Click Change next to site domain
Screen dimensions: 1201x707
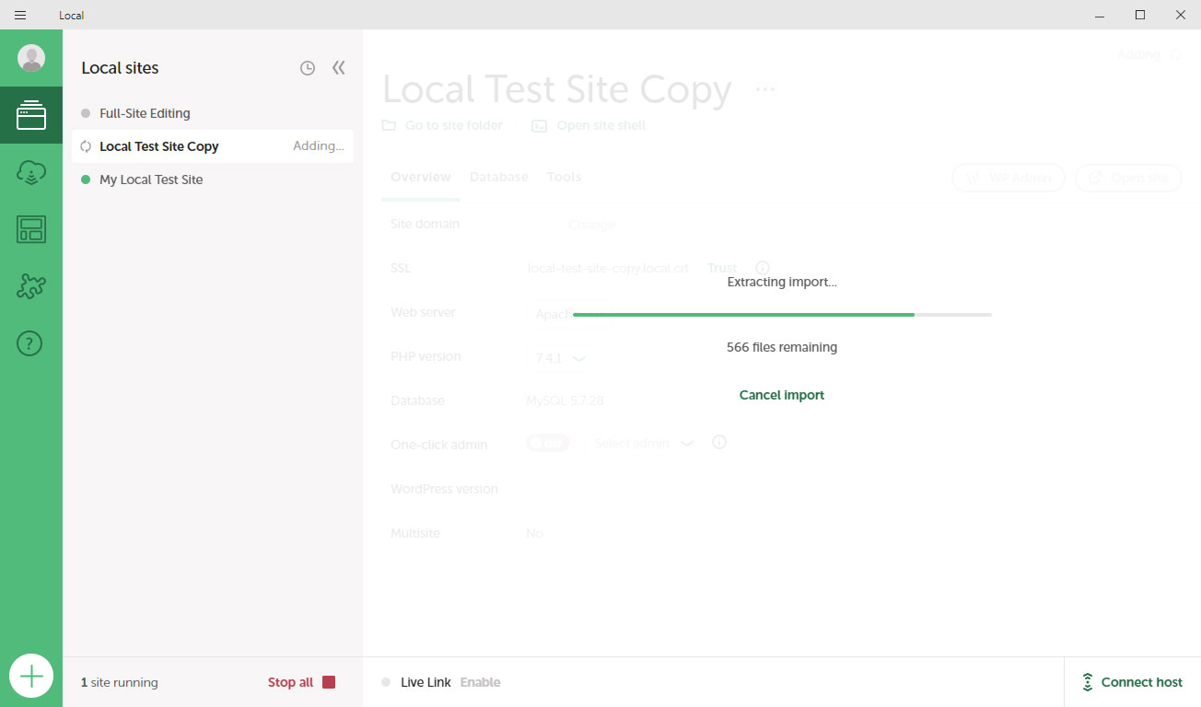(591, 225)
